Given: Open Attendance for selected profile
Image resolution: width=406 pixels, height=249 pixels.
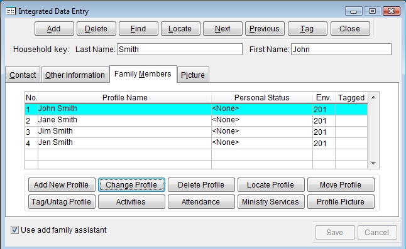Looking at the screenshot, I should 201,202.
